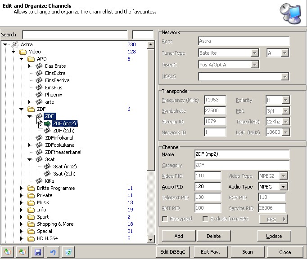Open the DiSEqC Pos A/Opt A dropdown

254,65
